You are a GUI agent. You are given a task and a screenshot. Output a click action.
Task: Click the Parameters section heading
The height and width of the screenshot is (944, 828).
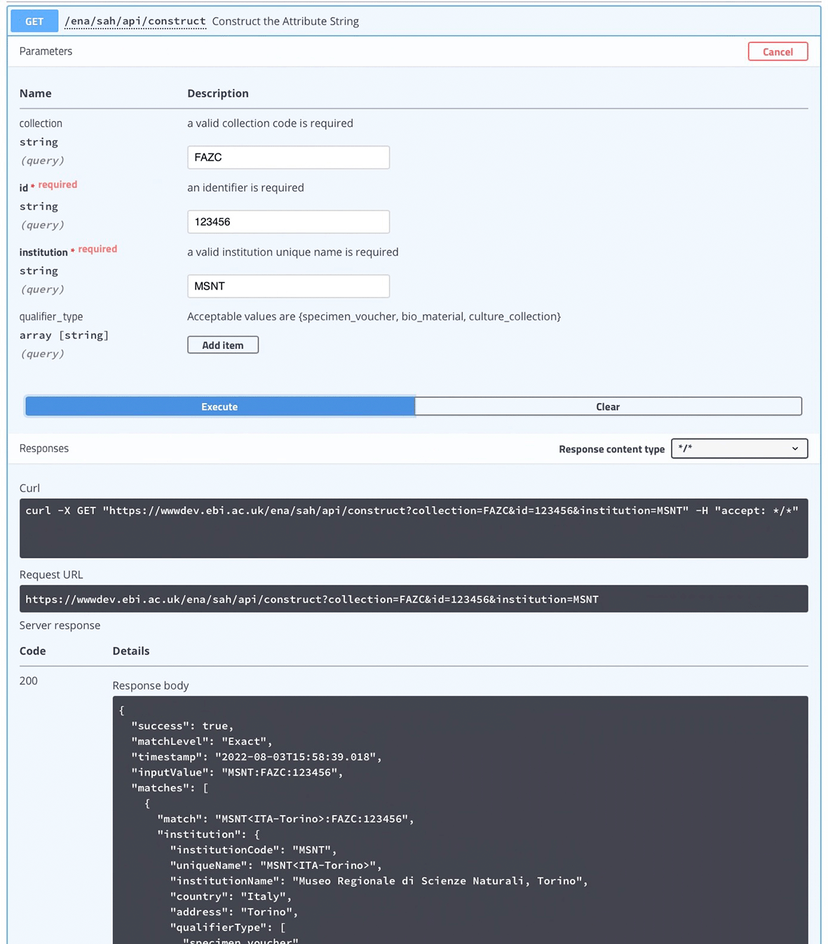pyautogui.click(x=46, y=51)
